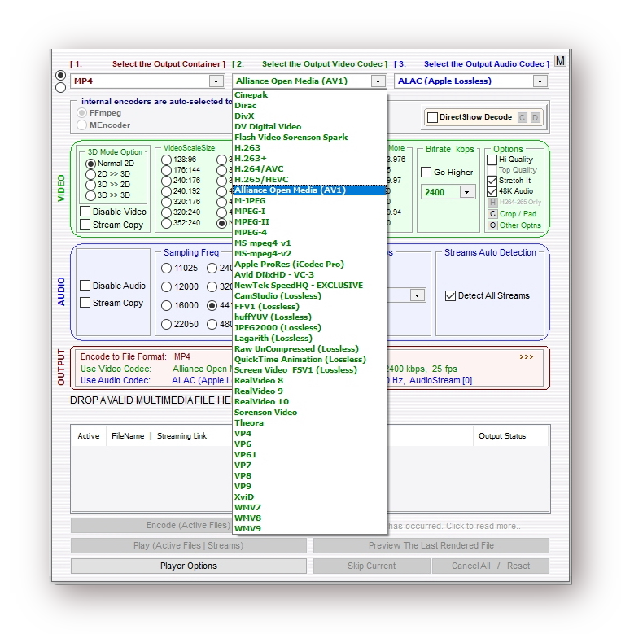Select the 16000 sampling frequency
The width and height of the screenshot is (621, 634).
166,306
